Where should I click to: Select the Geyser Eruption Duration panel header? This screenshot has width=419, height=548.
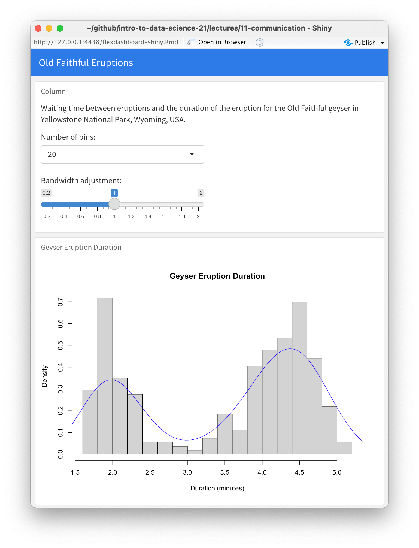pyautogui.click(x=81, y=247)
